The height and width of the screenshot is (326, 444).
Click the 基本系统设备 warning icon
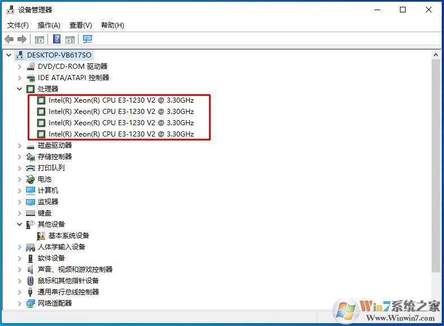(x=41, y=236)
